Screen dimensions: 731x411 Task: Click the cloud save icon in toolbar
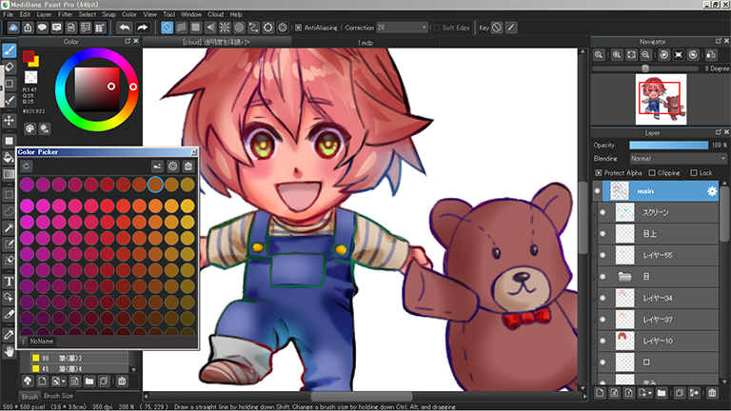tap(13, 28)
